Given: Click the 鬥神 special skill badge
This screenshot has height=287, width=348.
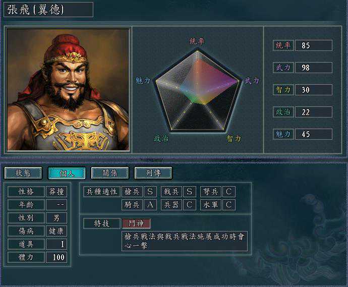Looking at the screenshot, I should point(136,223).
